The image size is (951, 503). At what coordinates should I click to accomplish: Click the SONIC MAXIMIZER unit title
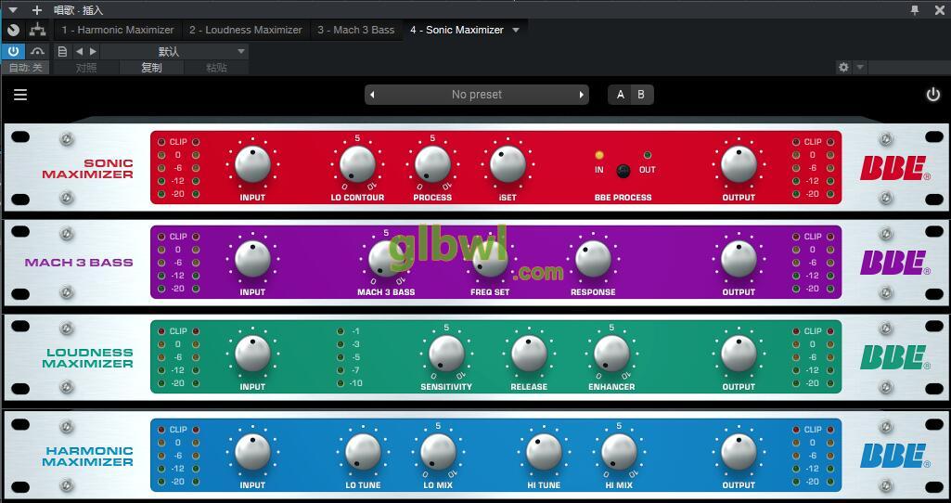pos(87,169)
